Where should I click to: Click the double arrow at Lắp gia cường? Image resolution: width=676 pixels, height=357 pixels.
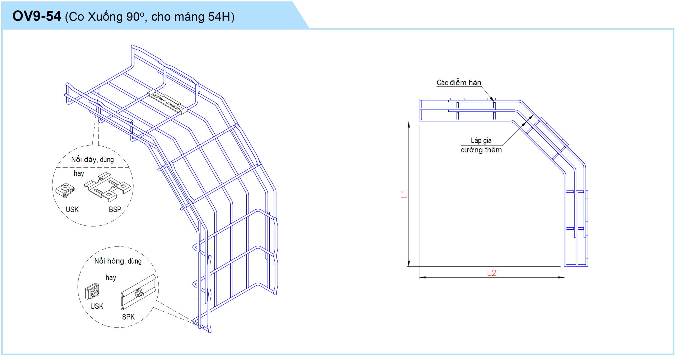(x=528, y=120)
